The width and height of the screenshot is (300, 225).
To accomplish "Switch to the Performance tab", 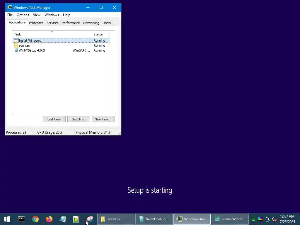I will coord(71,23).
